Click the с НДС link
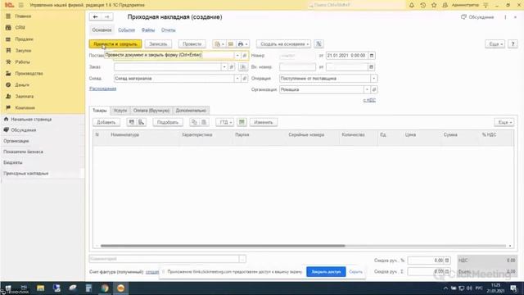Image resolution: width=524 pixels, height=295 pixels. click(369, 100)
